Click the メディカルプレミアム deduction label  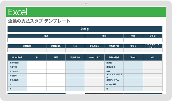(x=114, y=76)
